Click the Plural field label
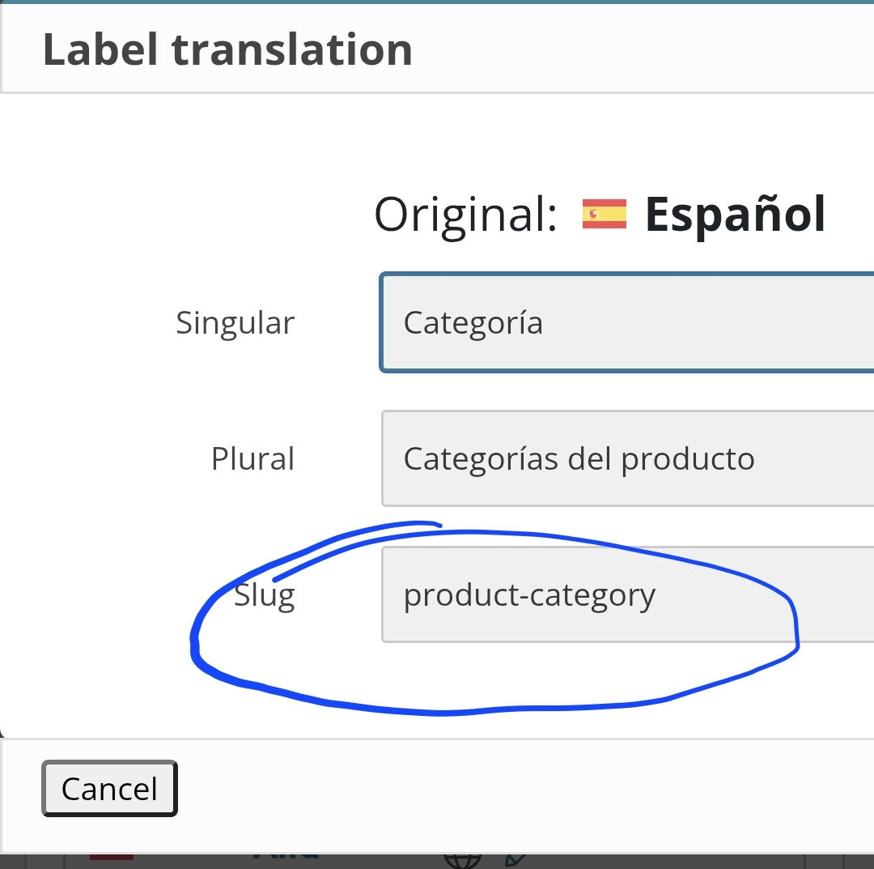 [252, 459]
